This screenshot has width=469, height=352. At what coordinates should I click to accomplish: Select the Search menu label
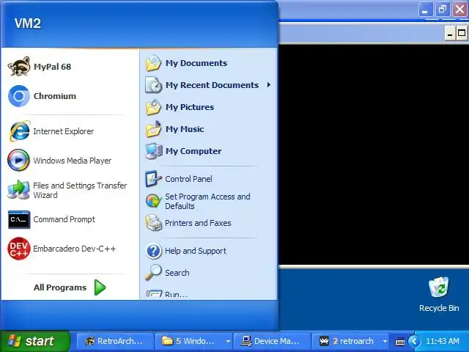(x=177, y=273)
